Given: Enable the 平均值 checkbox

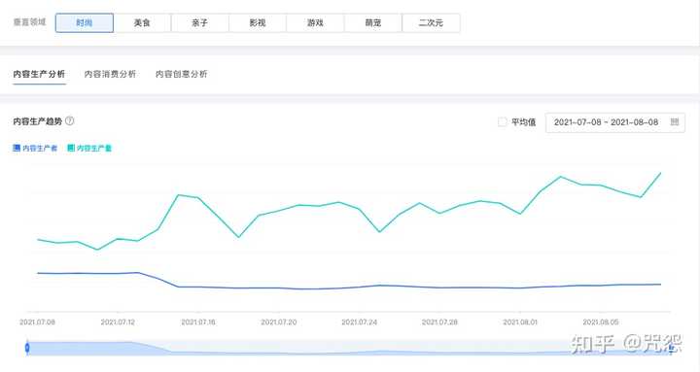Looking at the screenshot, I should click(x=503, y=121).
